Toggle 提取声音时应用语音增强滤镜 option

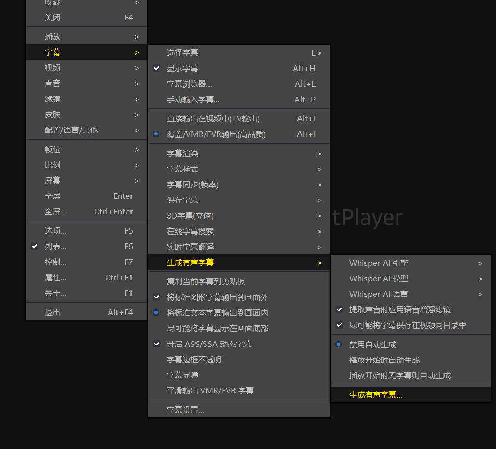tap(399, 310)
